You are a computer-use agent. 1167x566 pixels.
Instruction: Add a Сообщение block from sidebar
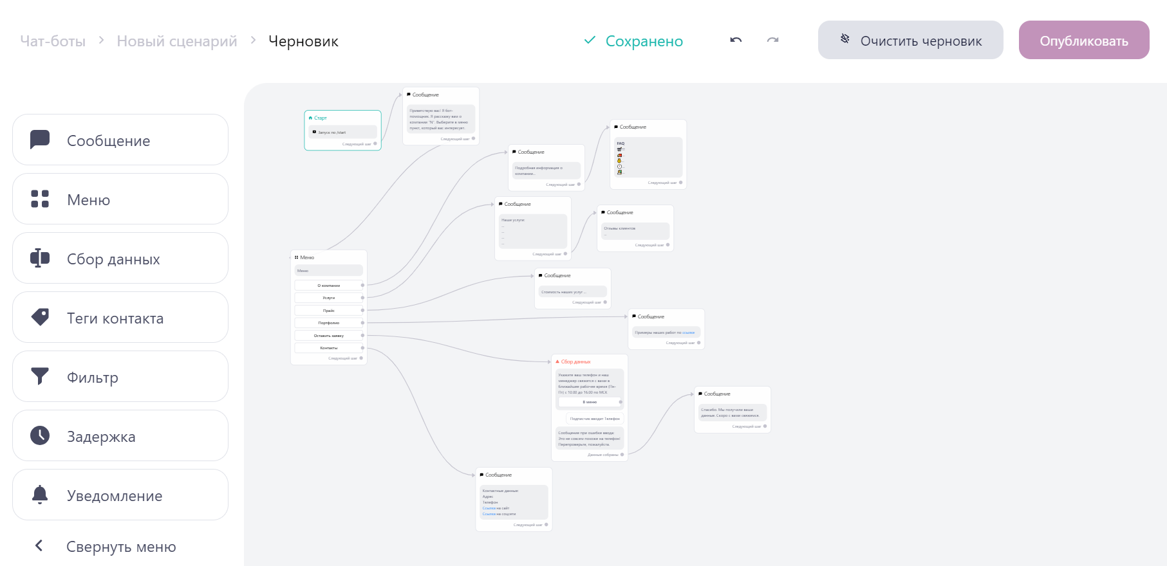[x=120, y=140]
